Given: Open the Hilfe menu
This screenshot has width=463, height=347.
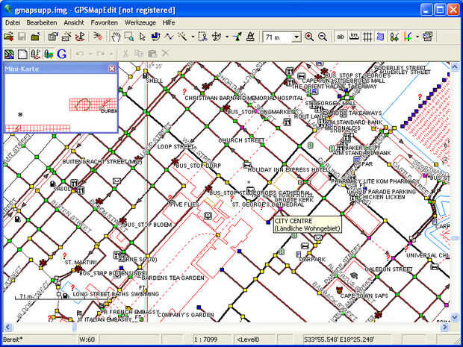Looking at the screenshot, I should point(169,22).
